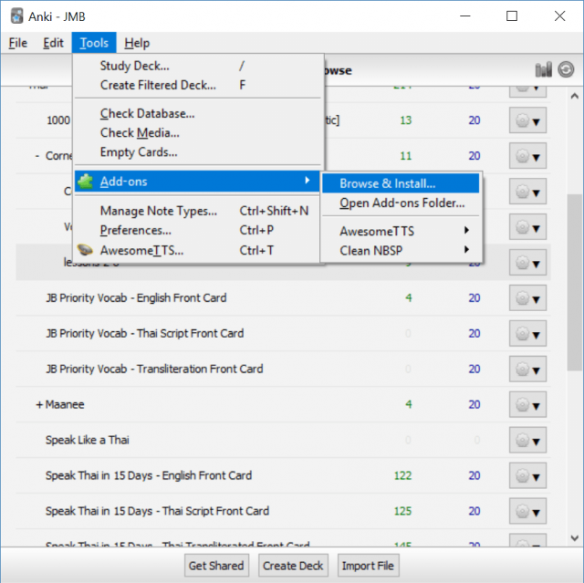Open JB Priority Vocab - Thai Script Front Card
The height and width of the screenshot is (583, 584).
tap(144, 333)
